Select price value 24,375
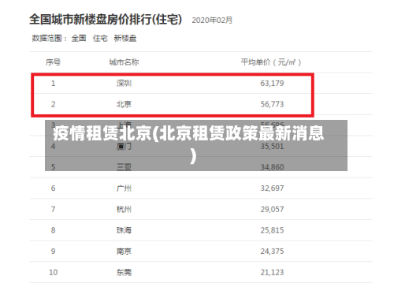Screen dimensions: 394x291 [x=272, y=252]
